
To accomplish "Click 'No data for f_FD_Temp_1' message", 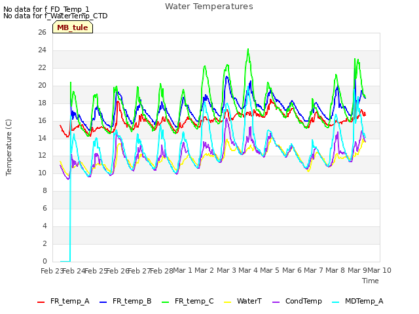I will [46, 9].
